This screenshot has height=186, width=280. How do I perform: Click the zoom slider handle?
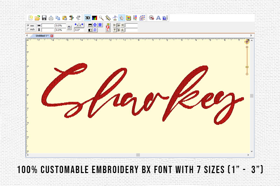[247, 67]
